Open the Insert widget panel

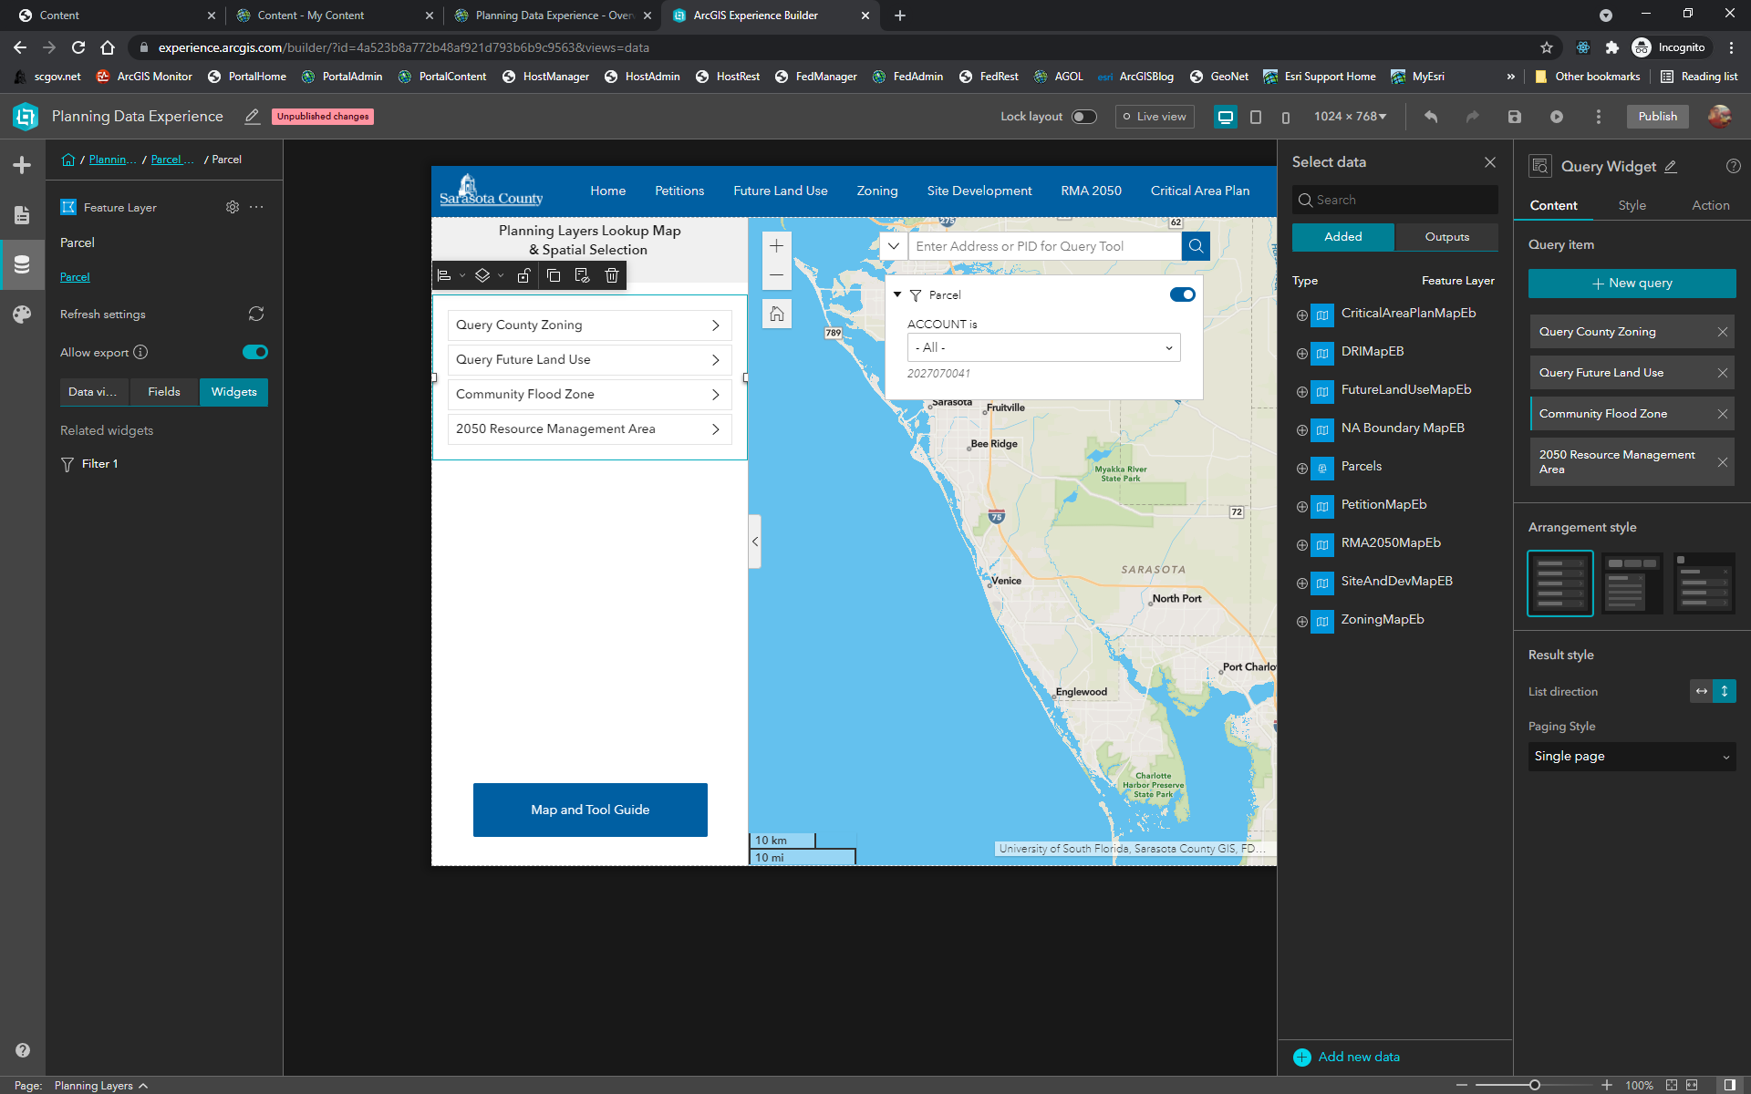(x=22, y=165)
